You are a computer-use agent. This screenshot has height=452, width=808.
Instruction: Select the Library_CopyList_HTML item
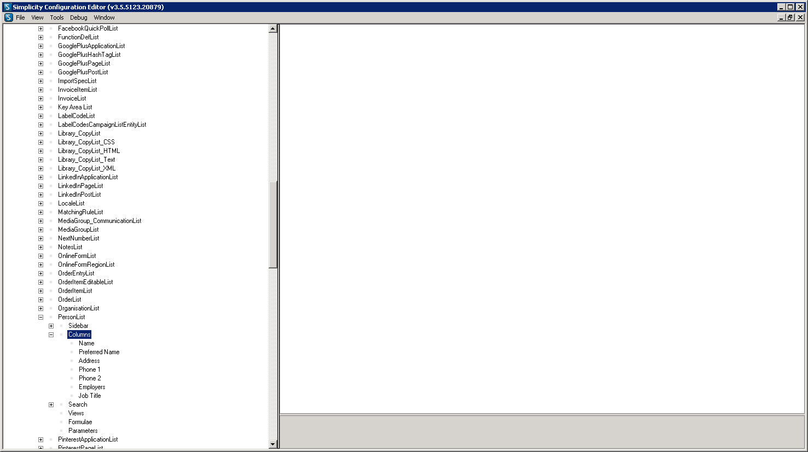89,151
